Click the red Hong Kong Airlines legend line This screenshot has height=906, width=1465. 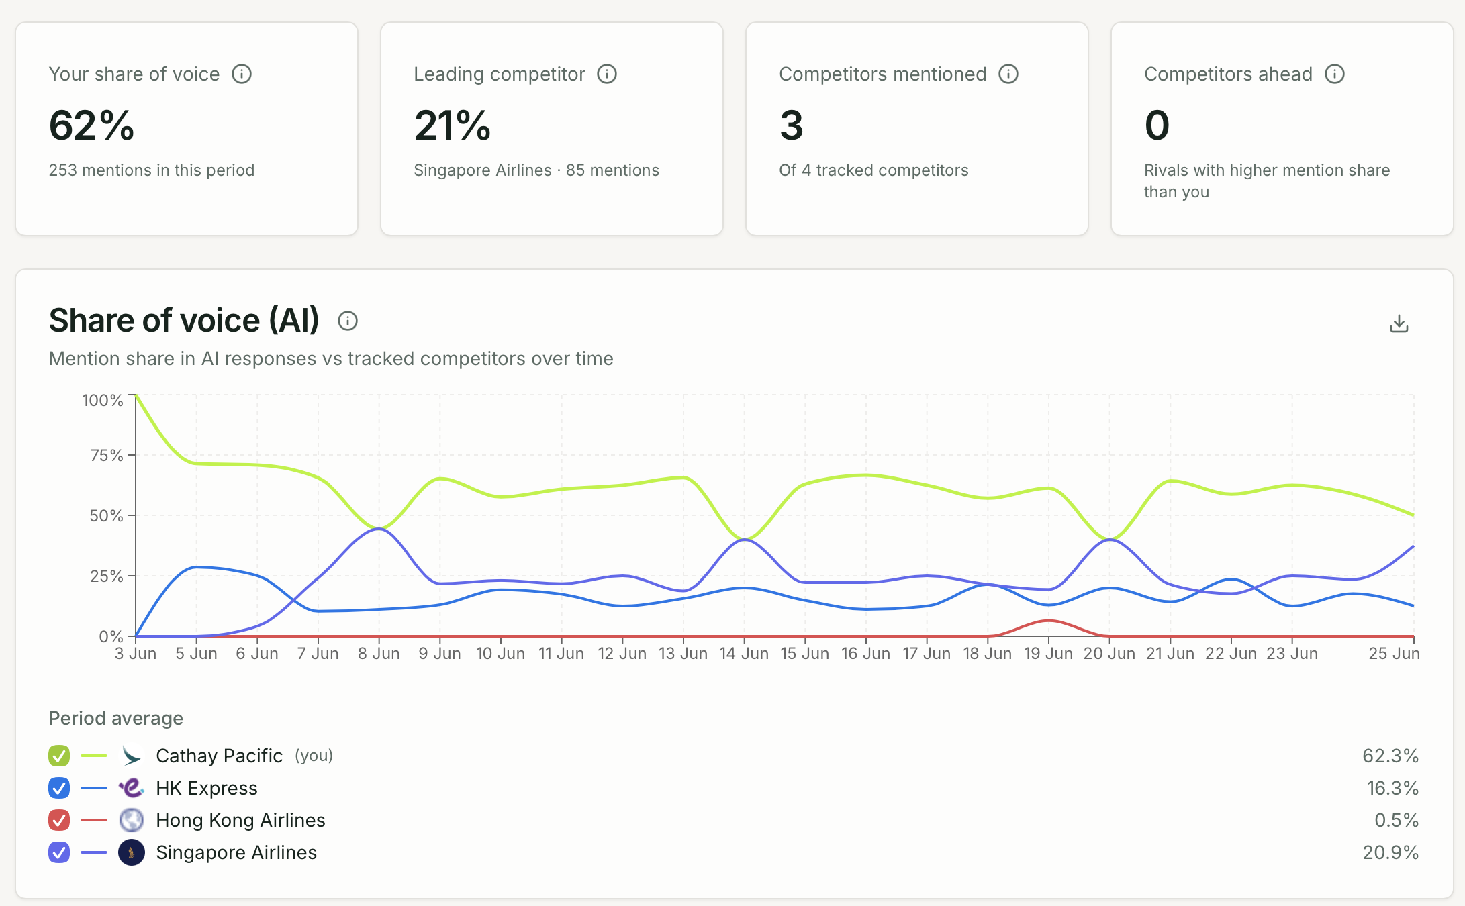tap(94, 820)
